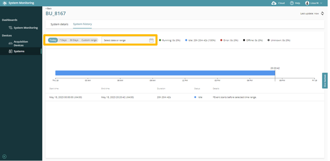Select the Today range toggle

click(x=53, y=40)
